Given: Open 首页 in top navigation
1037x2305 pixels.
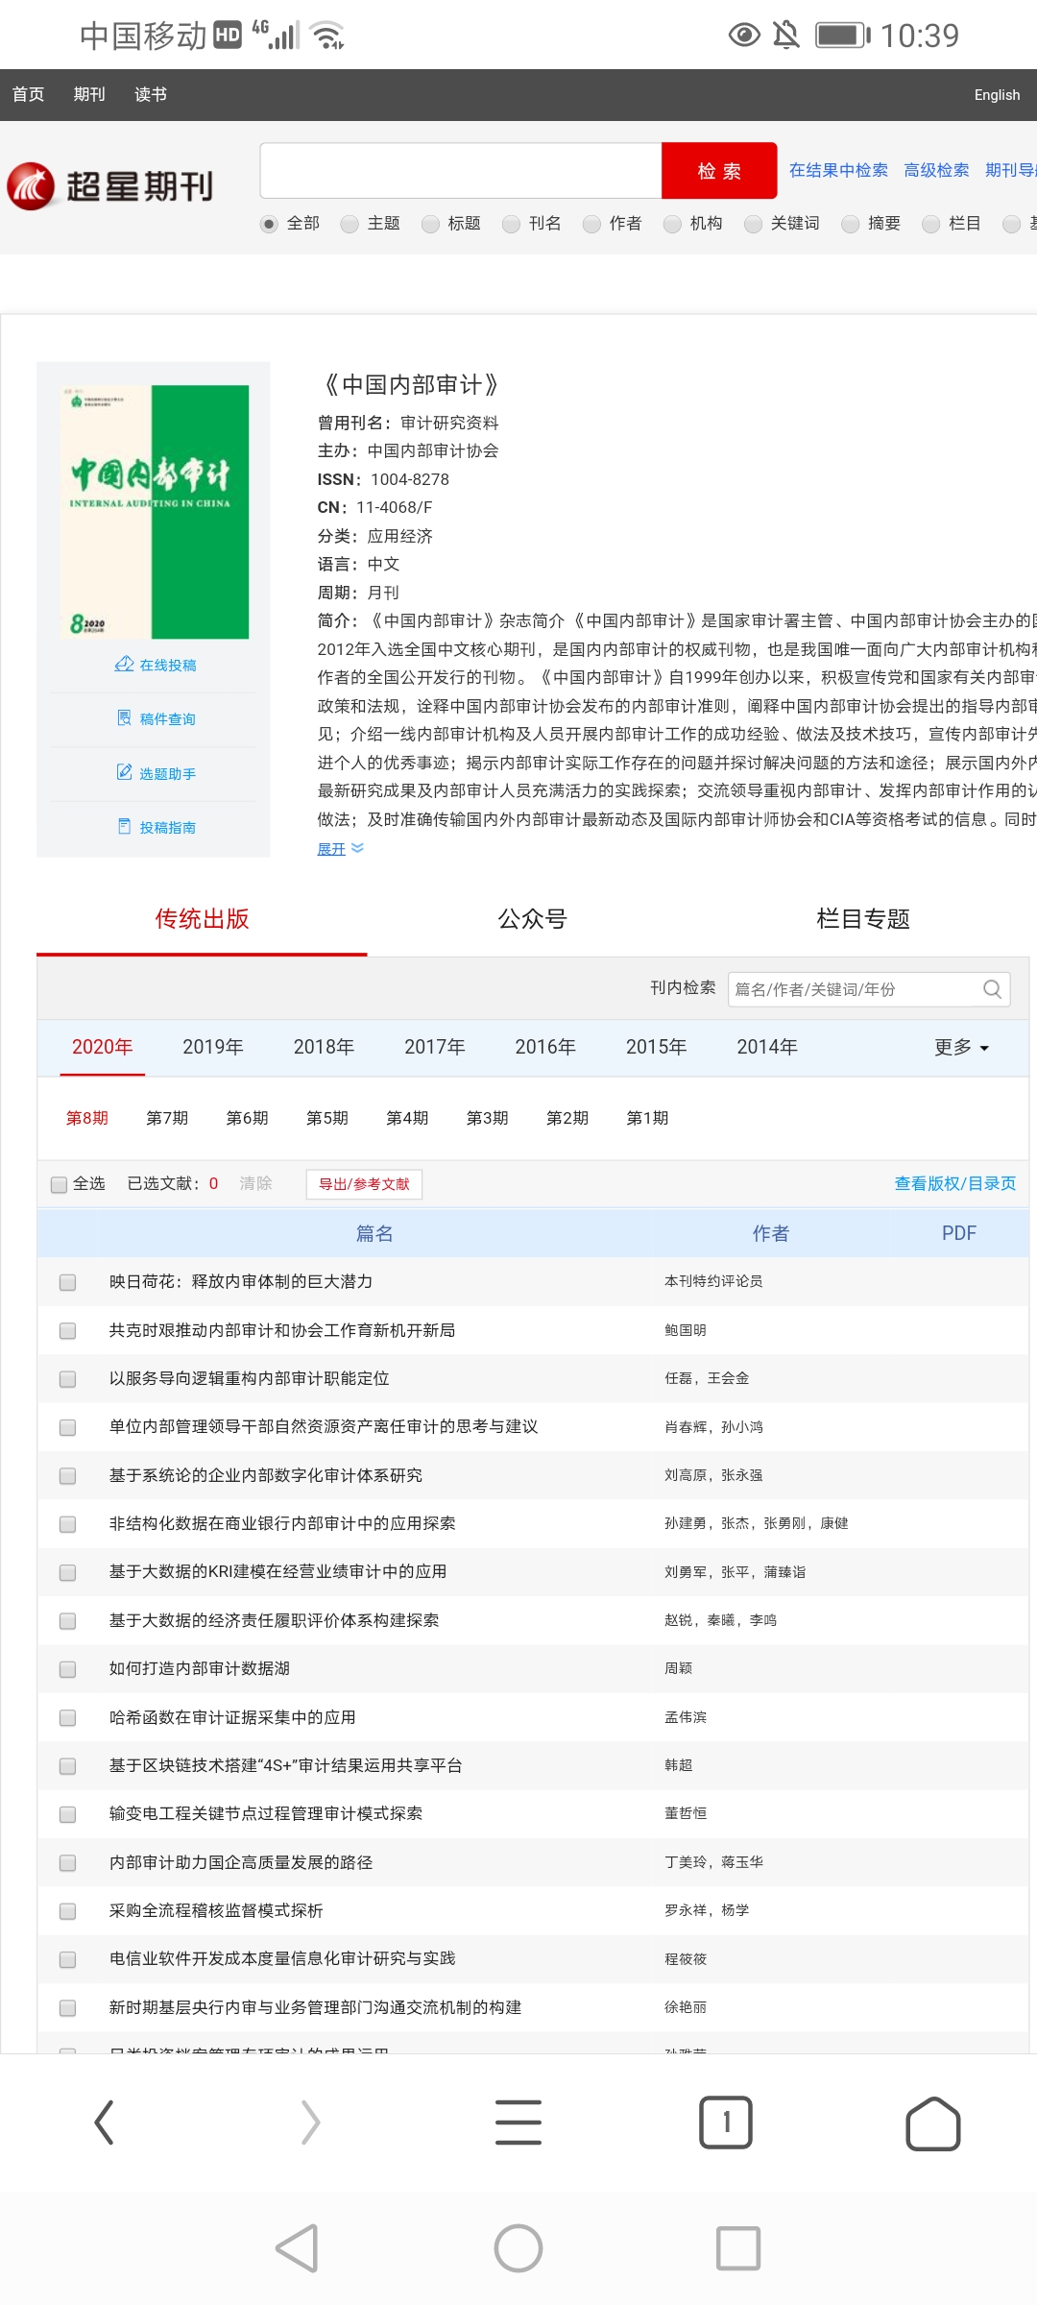Looking at the screenshot, I should (x=28, y=94).
